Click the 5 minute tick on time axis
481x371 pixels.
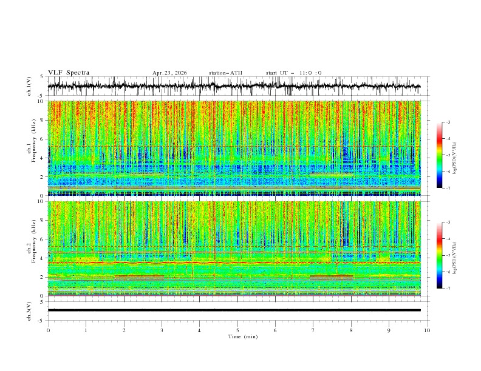(x=237, y=330)
